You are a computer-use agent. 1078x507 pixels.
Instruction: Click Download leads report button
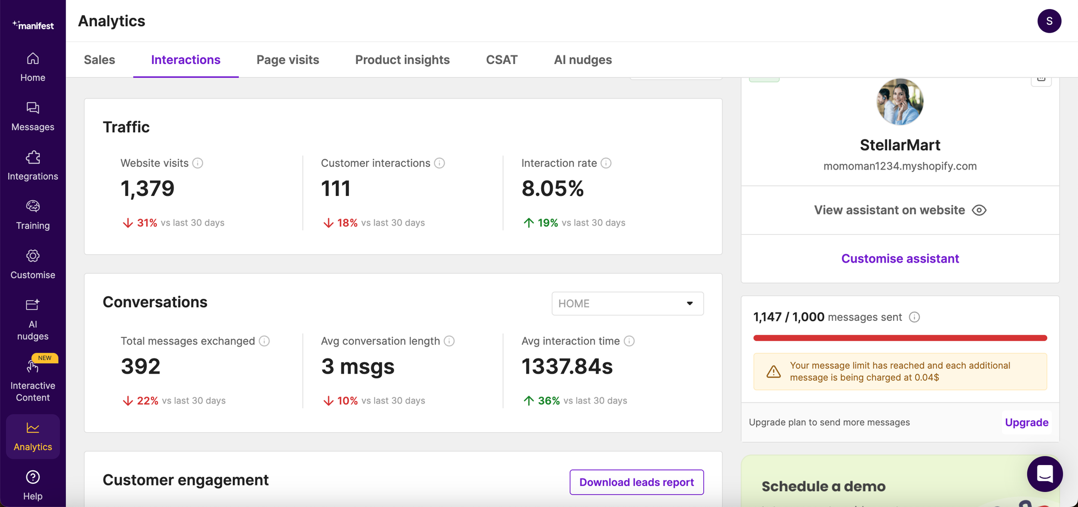click(x=636, y=482)
